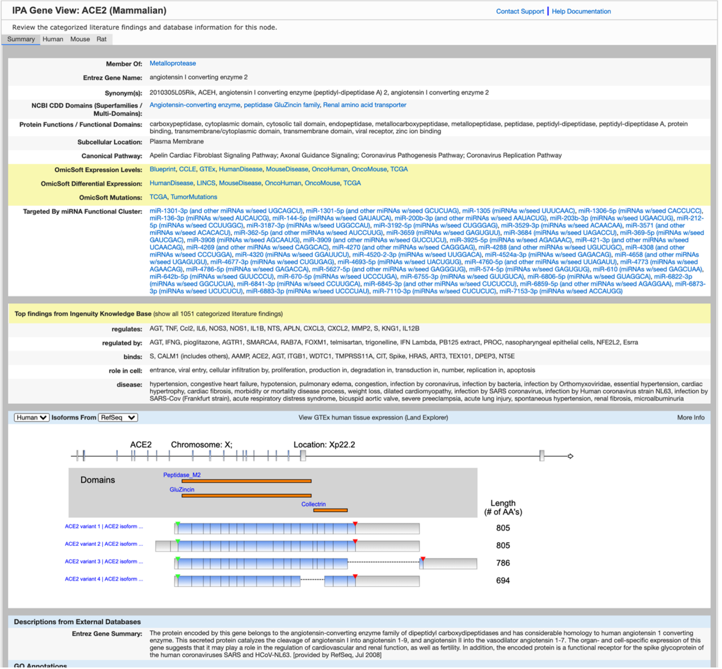The width and height of the screenshot is (722, 669).
Task: Open ACE2 variant 4 isoform link
Action: coord(104,579)
